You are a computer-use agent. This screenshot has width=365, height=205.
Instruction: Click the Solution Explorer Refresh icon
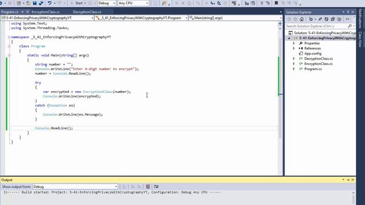click(x=326, y=19)
